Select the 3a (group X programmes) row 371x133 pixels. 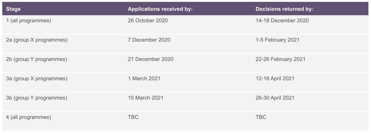pos(185,82)
